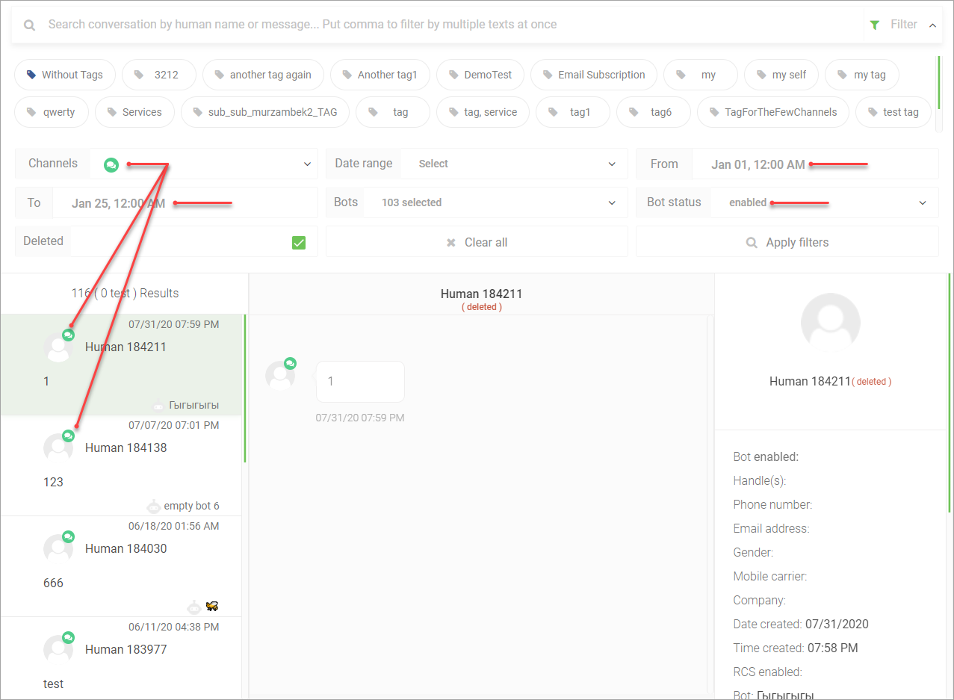Click the tag icon on the tag1 chip

(553, 112)
